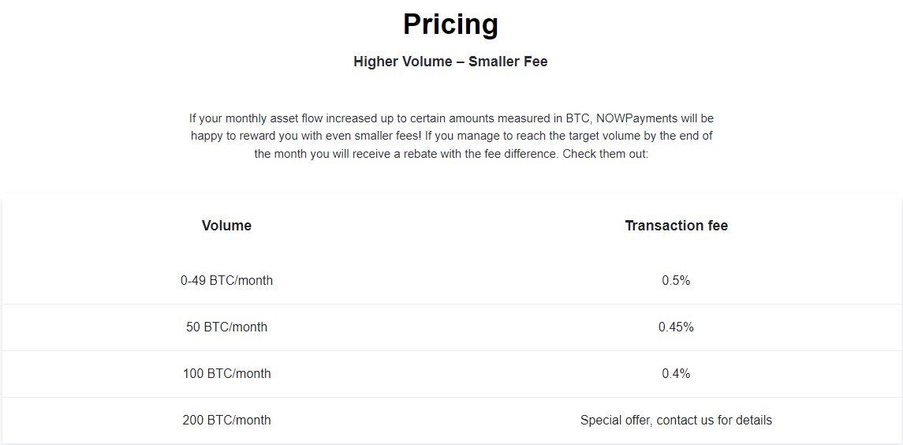Click the Pricing heading
Image resolution: width=903 pixels, height=445 pixels.
pos(450,24)
